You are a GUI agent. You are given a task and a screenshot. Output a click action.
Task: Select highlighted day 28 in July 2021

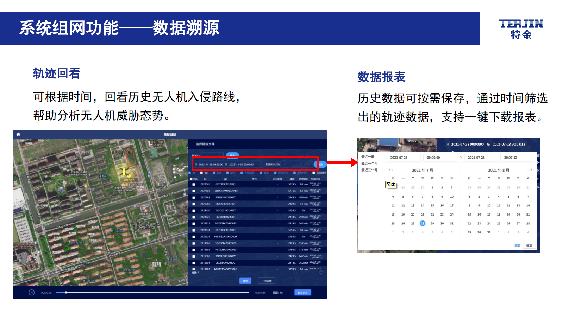[423, 223]
